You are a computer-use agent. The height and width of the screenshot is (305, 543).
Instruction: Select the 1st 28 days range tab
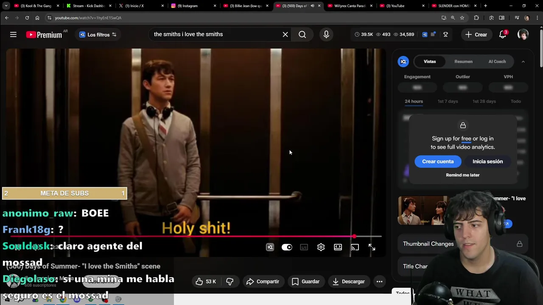(x=484, y=101)
